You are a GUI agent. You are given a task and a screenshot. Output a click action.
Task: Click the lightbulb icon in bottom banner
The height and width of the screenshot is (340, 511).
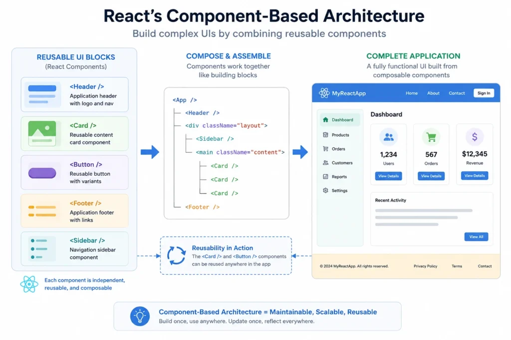click(x=140, y=316)
